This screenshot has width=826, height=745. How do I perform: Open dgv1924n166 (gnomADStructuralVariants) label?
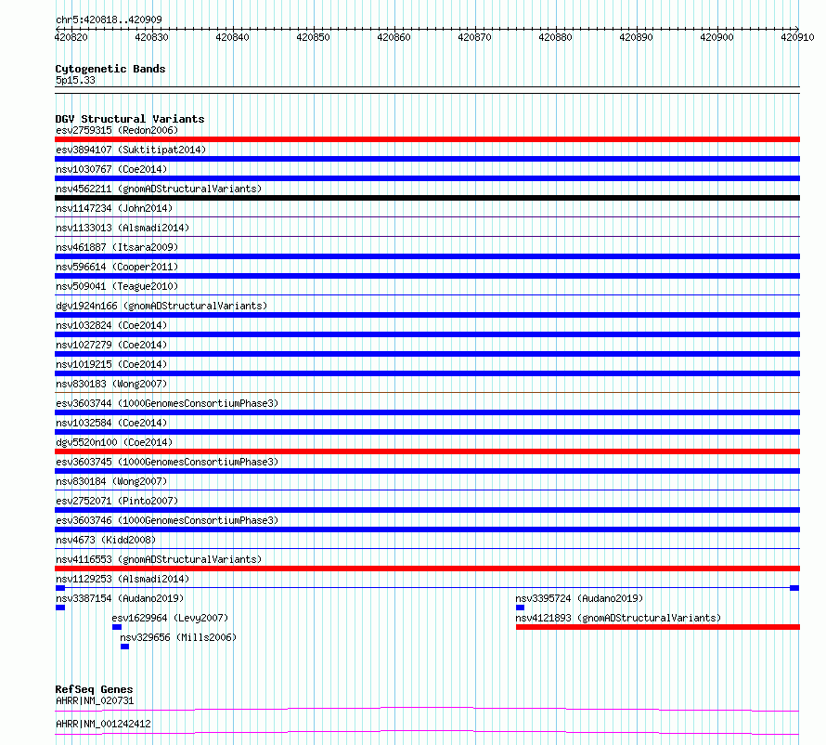(161, 306)
